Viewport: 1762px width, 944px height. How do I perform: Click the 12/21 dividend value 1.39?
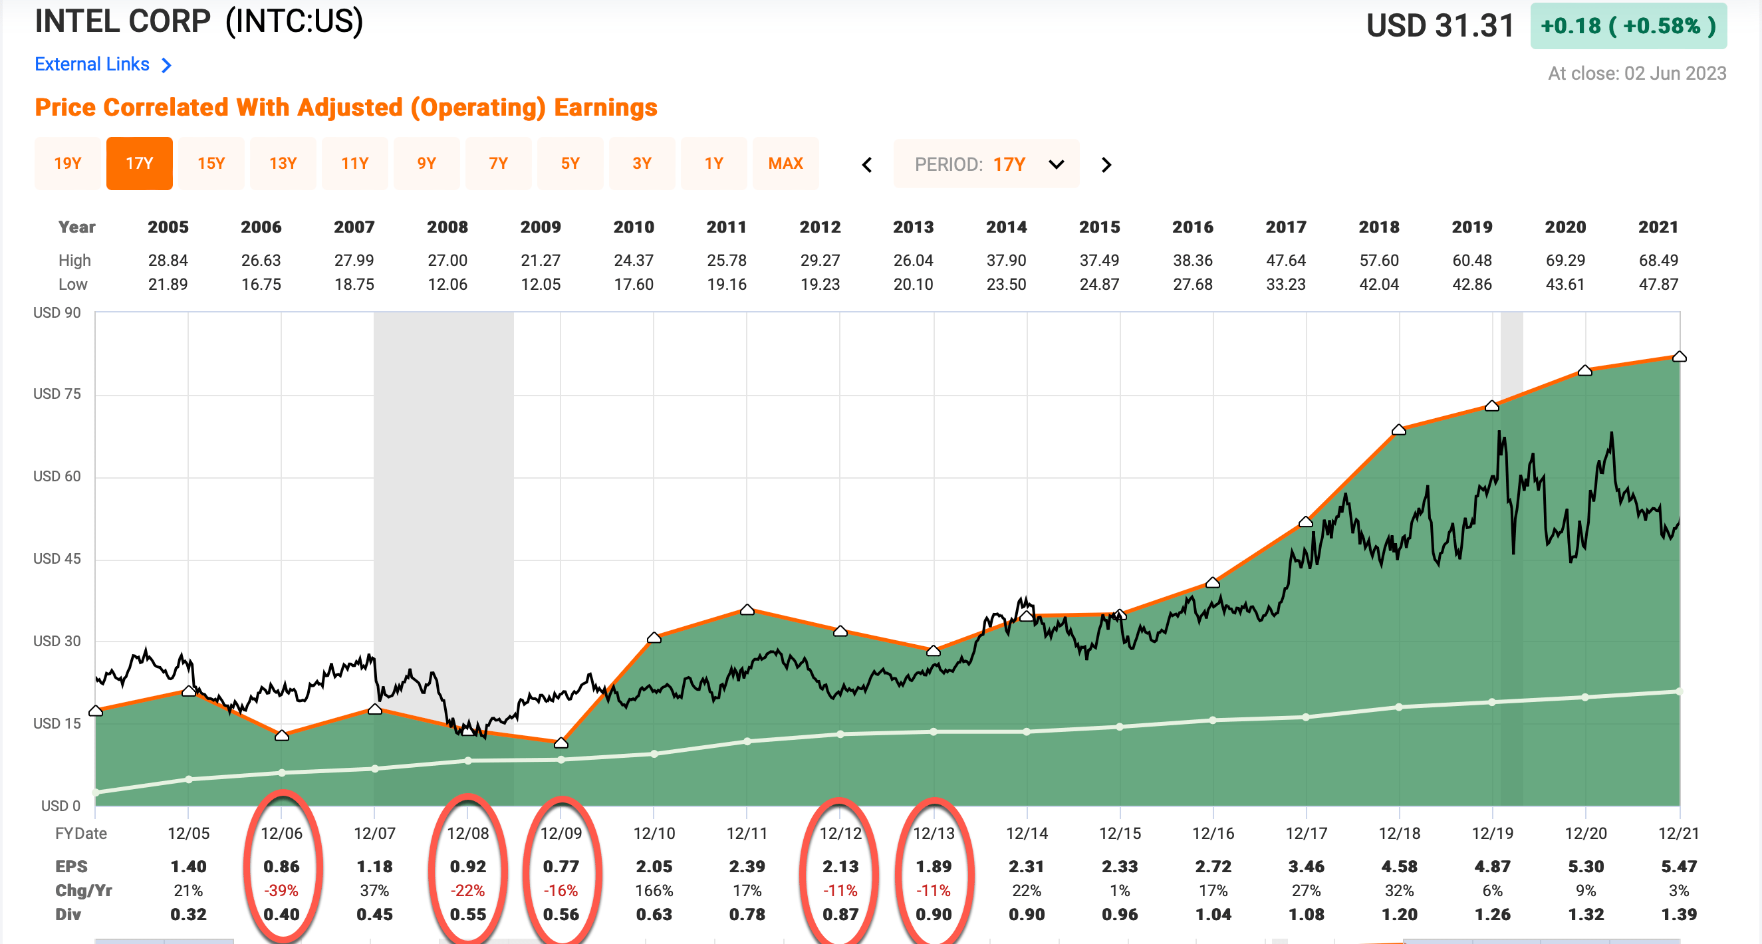[x=1680, y=915]
